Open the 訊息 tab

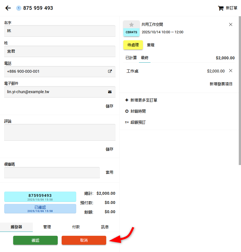click(105, 227)
